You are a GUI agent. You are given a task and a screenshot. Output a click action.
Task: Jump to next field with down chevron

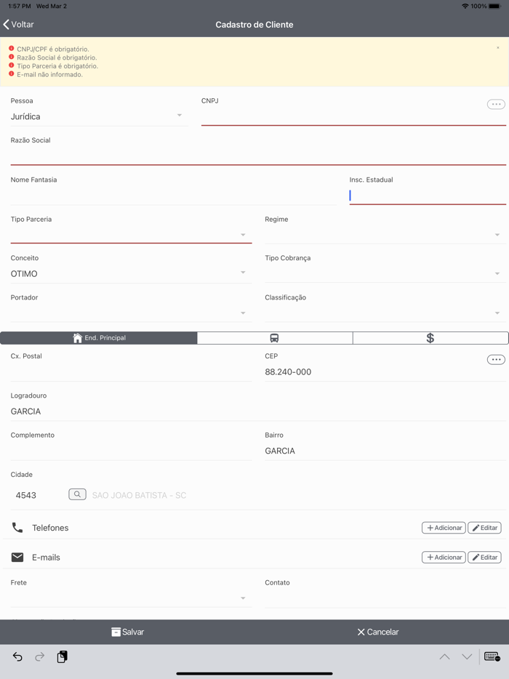[x=467, y=657]
